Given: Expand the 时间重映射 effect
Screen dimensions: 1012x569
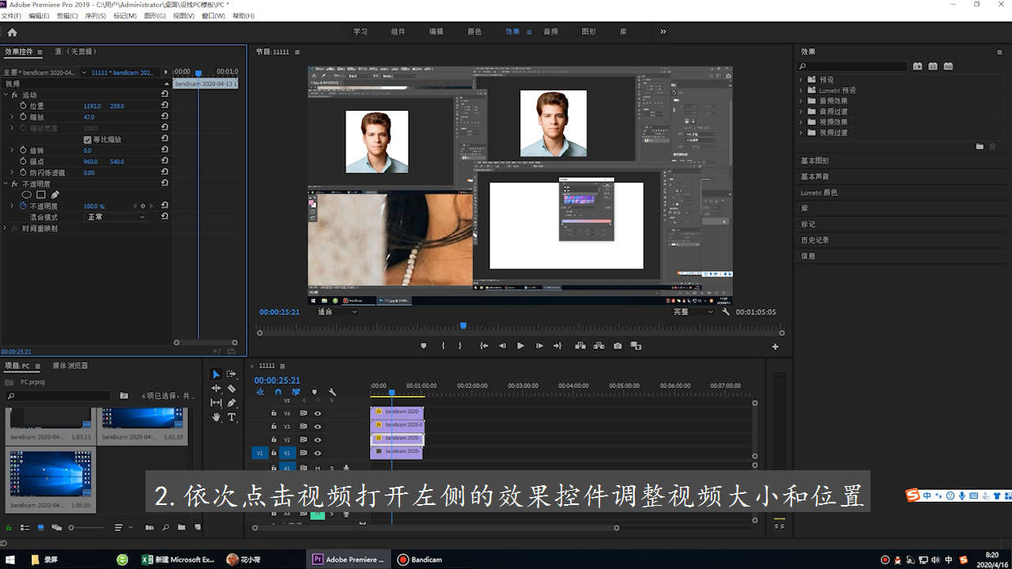Looking at the screenshot, I should (x=6, y=228).
